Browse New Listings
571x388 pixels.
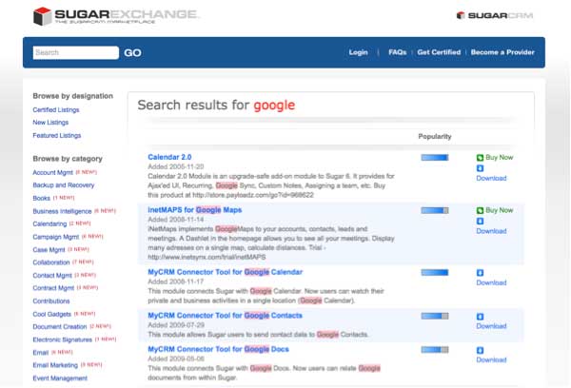pyautogui.click(x=50, y=123)
